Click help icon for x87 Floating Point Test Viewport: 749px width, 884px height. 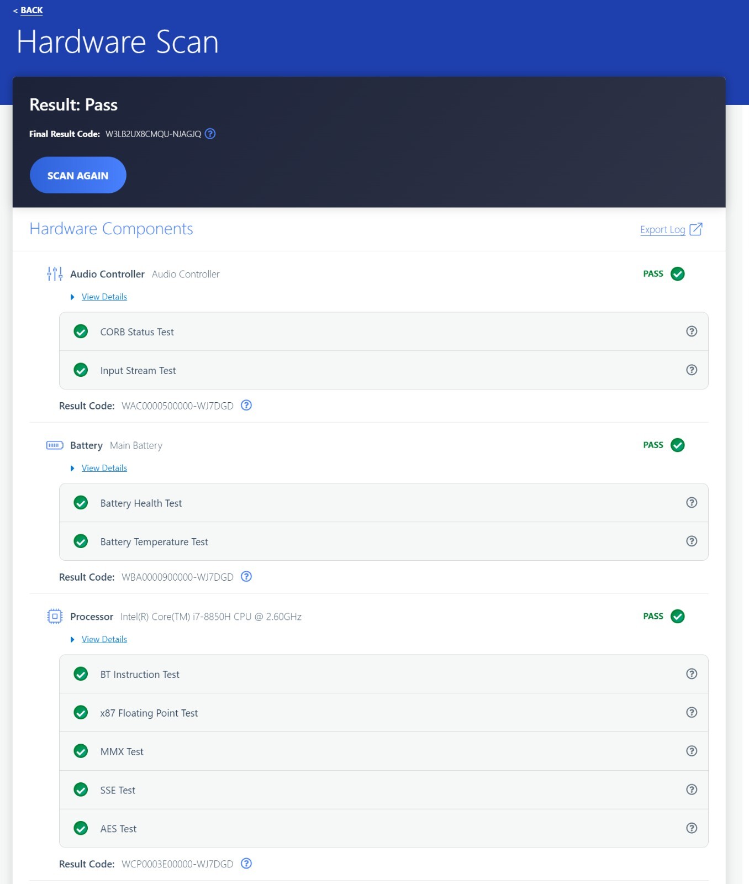pyautogui.click(x=692, y=713)
